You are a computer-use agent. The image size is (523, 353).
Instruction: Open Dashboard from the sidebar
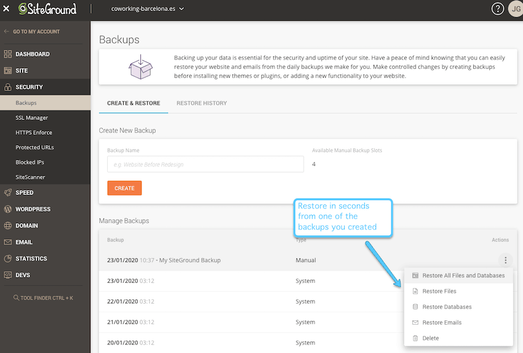click(32, 54)
